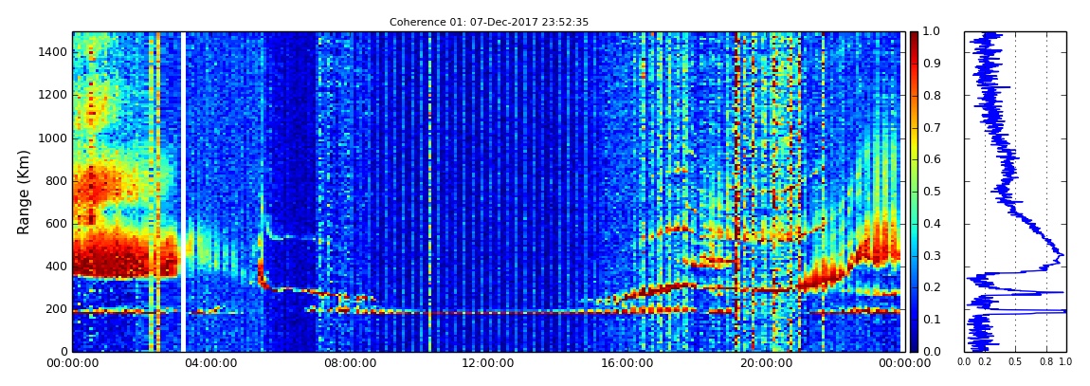Viewport: 1090px width, 386px height.
Task: Click the colorbar 0.9 tick label
Action: click(930, 64)
